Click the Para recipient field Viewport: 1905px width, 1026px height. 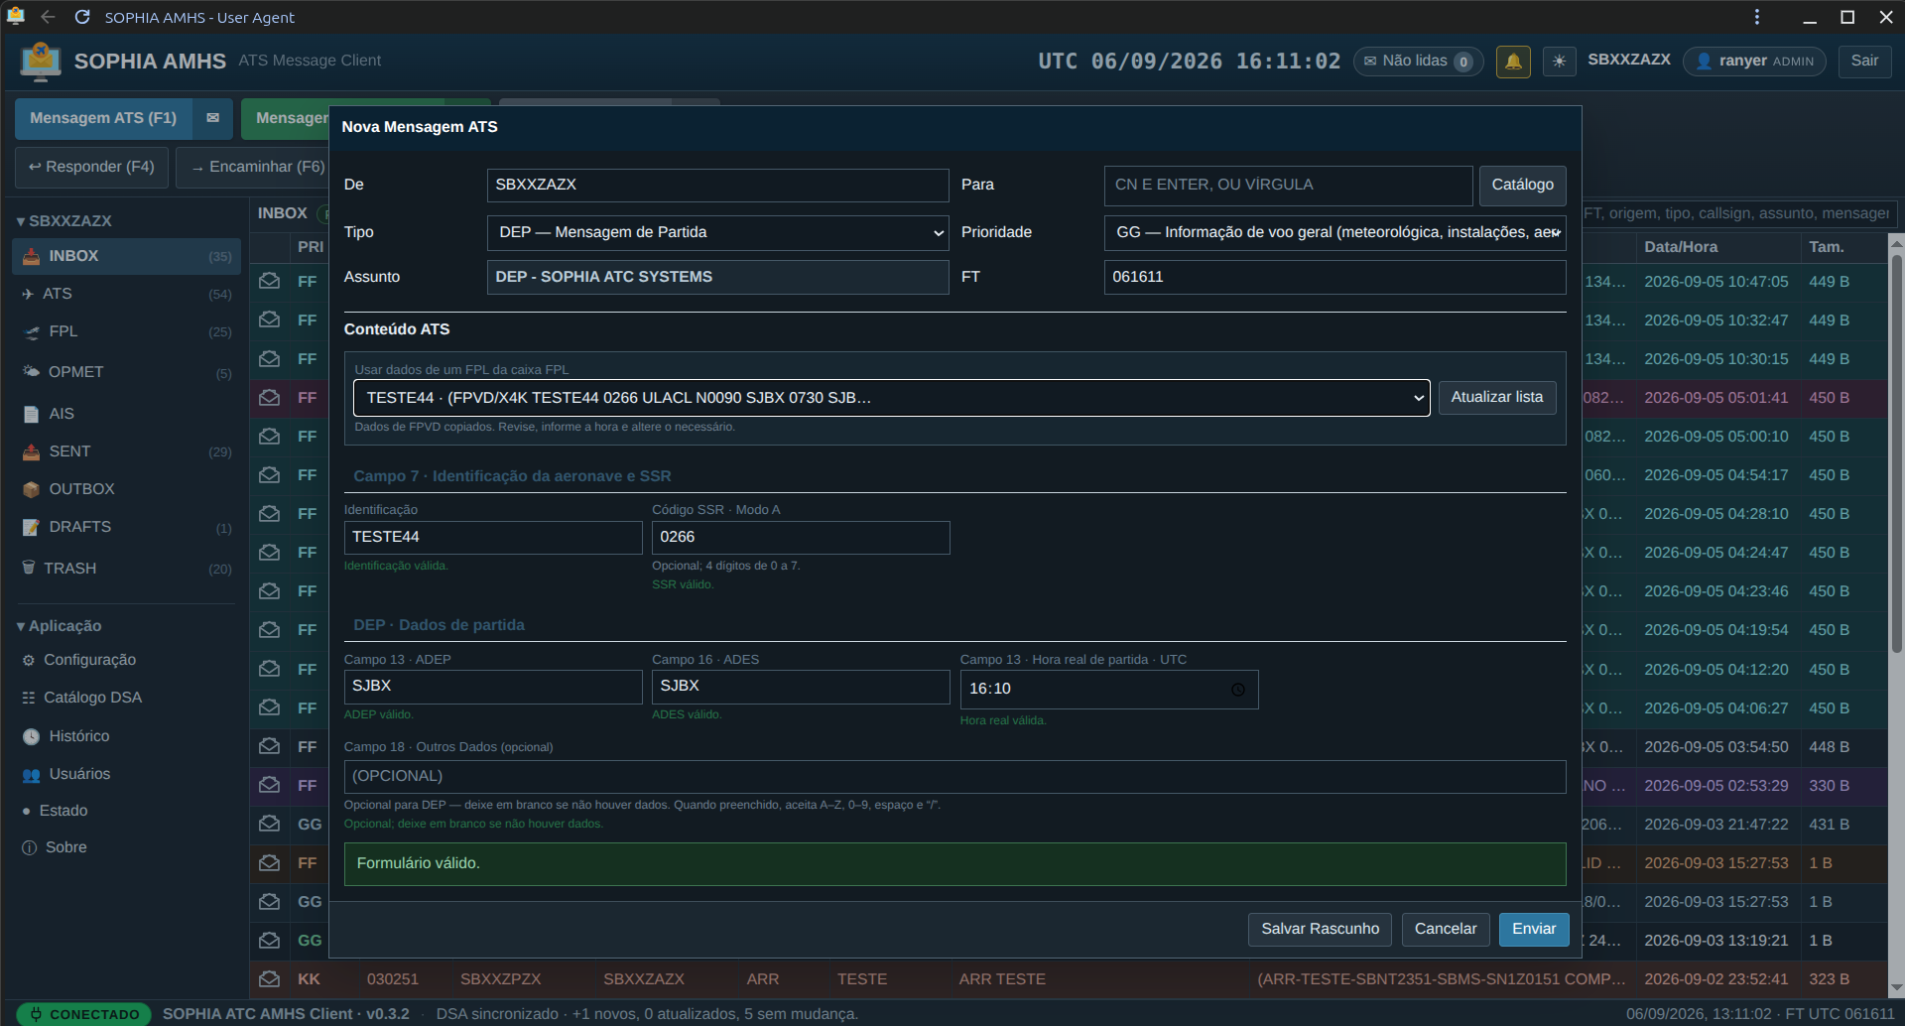[1289, 186]
